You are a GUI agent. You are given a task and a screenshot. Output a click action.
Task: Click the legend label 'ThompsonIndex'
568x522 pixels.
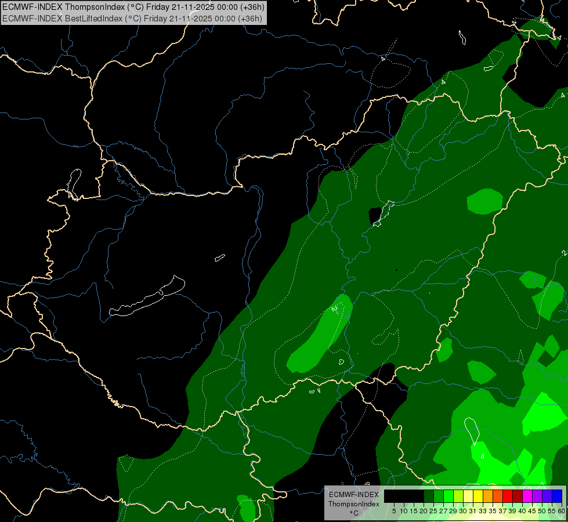point(354,504)
